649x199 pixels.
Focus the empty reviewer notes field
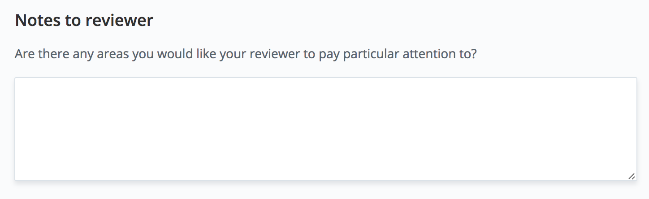[x=325, y=129]
